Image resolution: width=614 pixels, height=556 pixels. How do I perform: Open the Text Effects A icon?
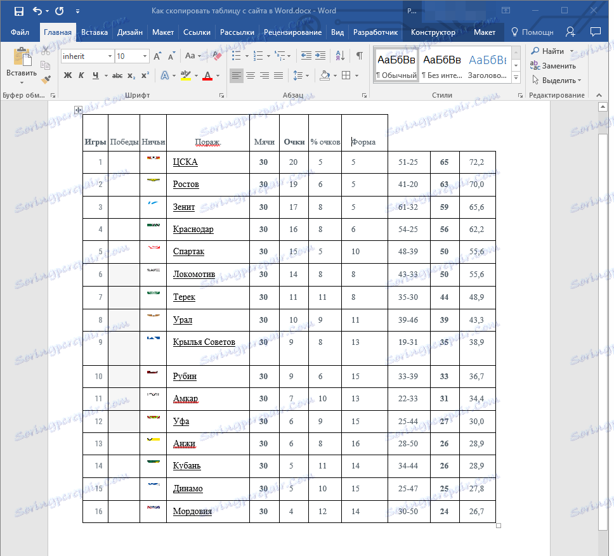[164, 75]
